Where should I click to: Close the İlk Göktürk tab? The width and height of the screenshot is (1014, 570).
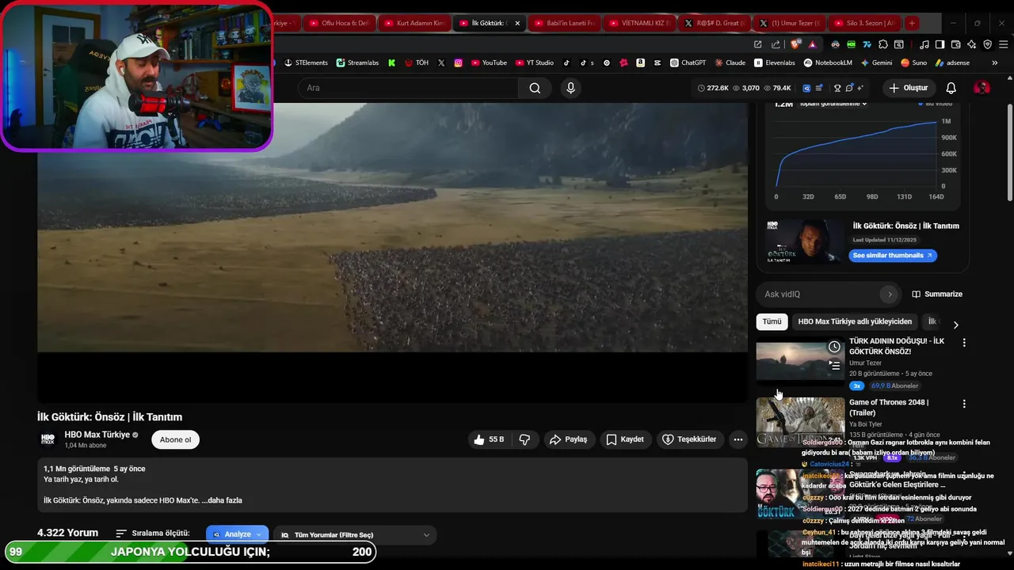pyautogui.click(x=517, y=23)
